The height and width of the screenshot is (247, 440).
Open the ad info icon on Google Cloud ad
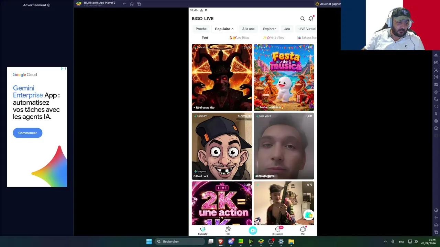(x=62, y=69)
